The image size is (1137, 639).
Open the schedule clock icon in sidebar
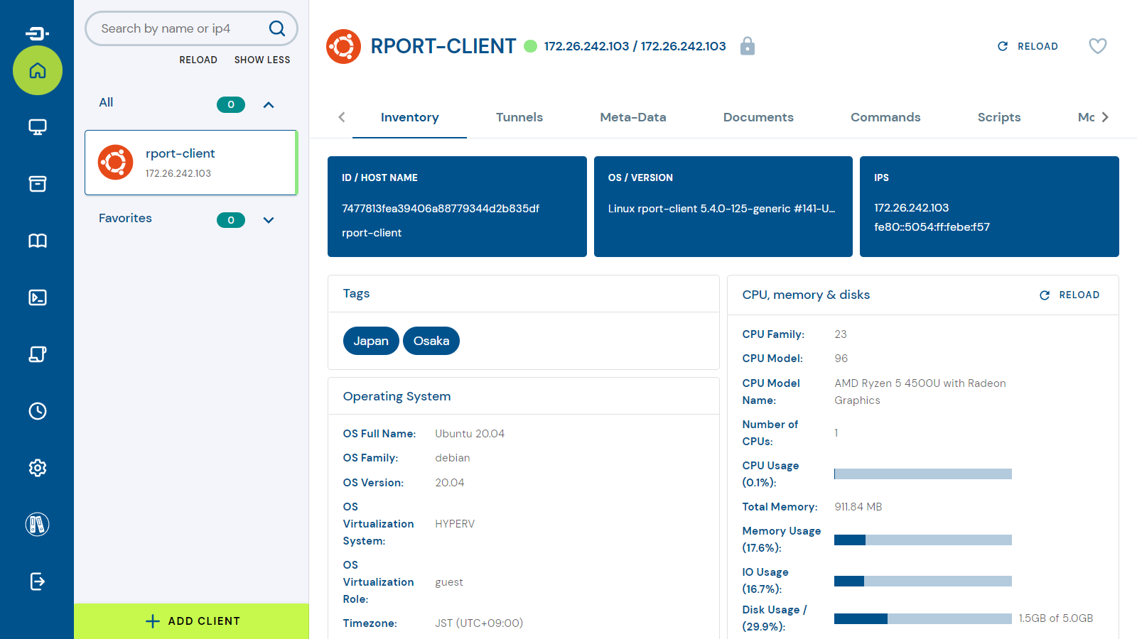tap(38, 411)
